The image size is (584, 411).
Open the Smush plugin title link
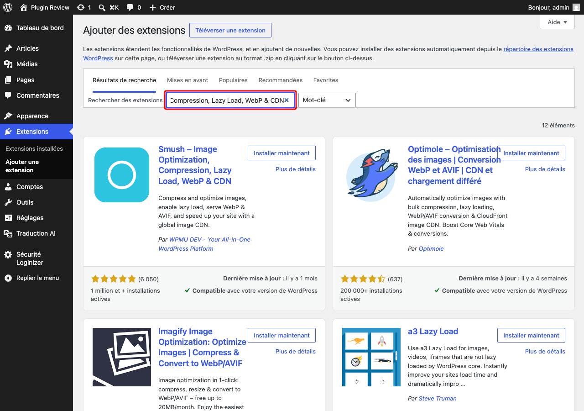[x=195, y=165]
